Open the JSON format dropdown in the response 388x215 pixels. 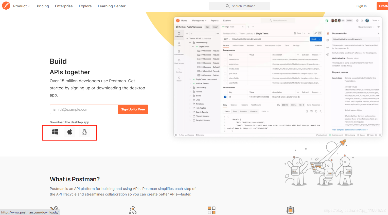265,111
